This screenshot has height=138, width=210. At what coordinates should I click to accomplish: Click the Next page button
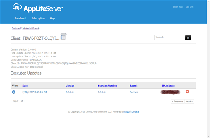189,102
